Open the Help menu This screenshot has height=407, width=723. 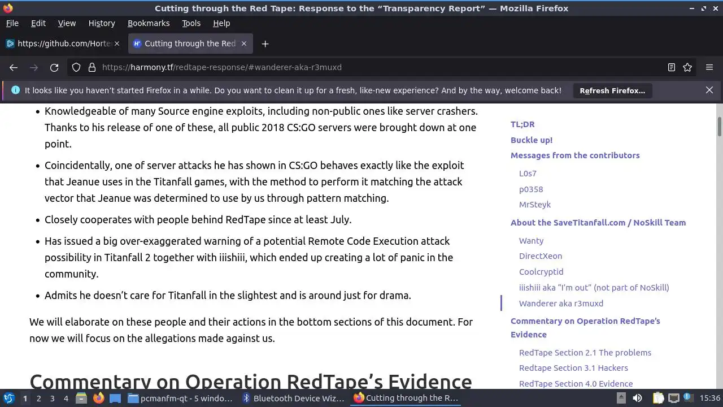(x=221, y=23)
